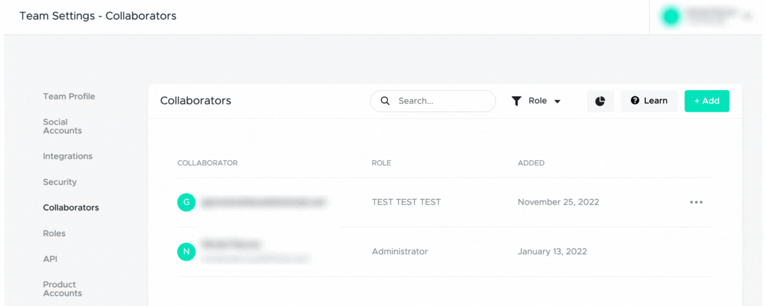Viewport: 766px width, 306px height.
Task: Focus the collaborators Search field
Action: pos(433,101)
